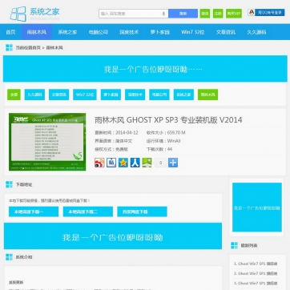The height and width of the screenshot is (290, 290).
Task: Click the WinAll runtime environment value
Action: (174, 141)
